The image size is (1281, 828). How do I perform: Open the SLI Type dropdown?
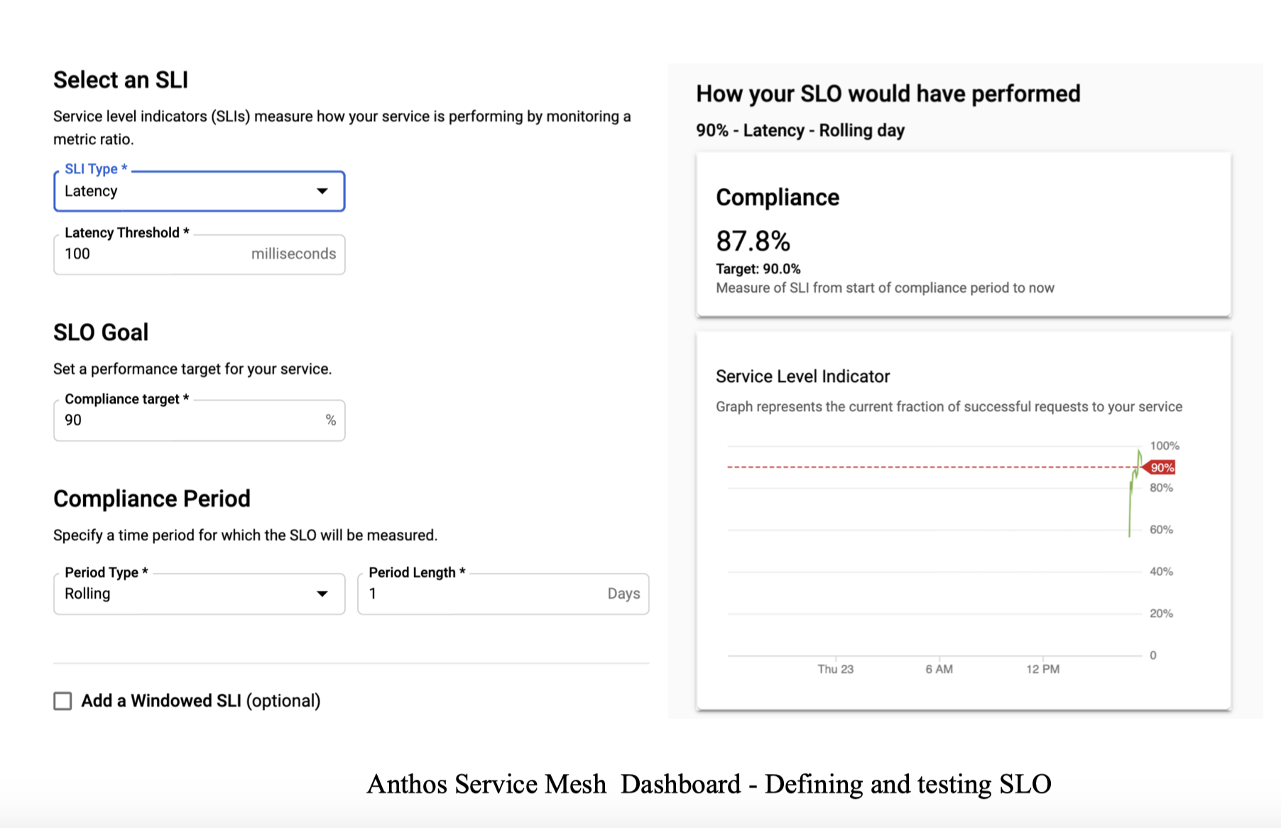(x=323, y=191)
